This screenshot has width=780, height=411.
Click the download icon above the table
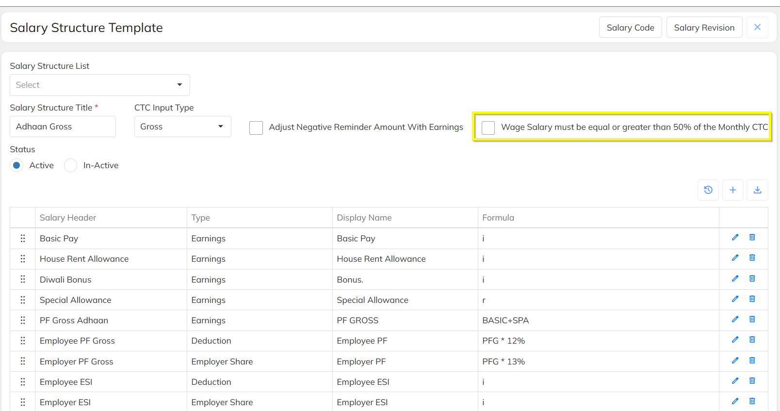tap(757, 190)
